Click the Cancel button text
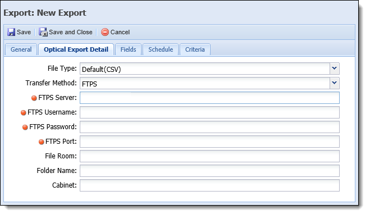 (x=120, y=32)
